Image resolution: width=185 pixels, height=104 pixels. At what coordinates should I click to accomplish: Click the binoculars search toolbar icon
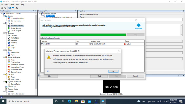tap(17, 8)
